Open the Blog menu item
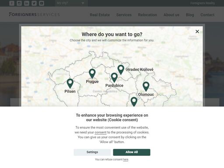Image resolution: width=224 pixels, height=168 pixels. tap(190, 15)
